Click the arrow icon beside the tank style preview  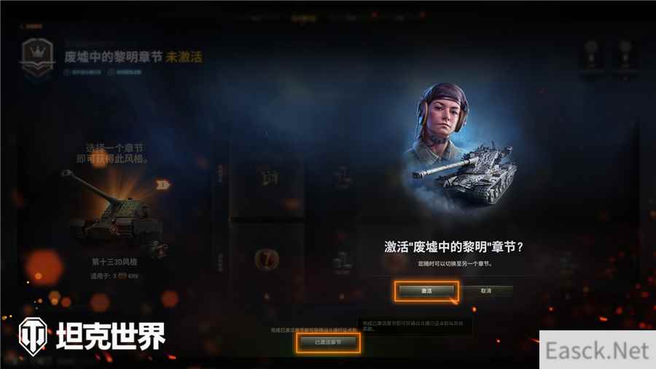pos(163,184)
